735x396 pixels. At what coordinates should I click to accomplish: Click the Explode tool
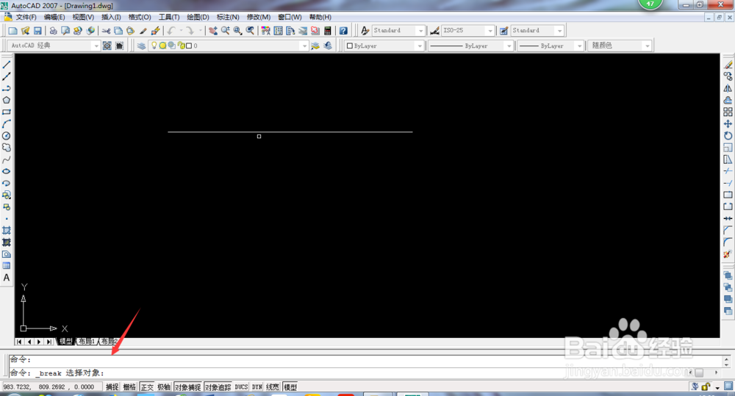point(728,254)
